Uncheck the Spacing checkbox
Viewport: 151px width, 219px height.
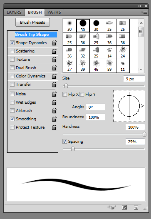pos(64,141)
